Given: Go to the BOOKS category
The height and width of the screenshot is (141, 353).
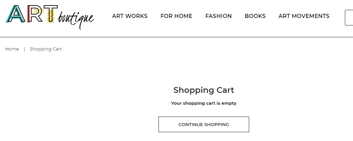Looking at the screenshot, I should [255, 16].
